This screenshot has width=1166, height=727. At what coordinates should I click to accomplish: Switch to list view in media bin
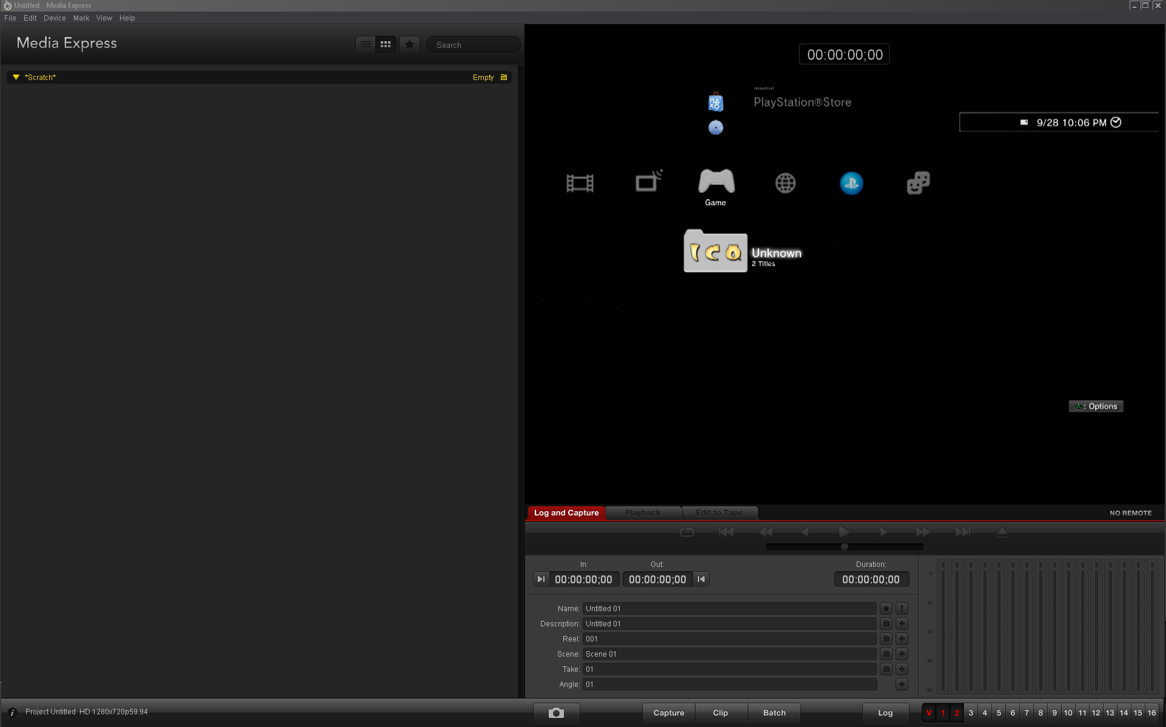(366, 44)
